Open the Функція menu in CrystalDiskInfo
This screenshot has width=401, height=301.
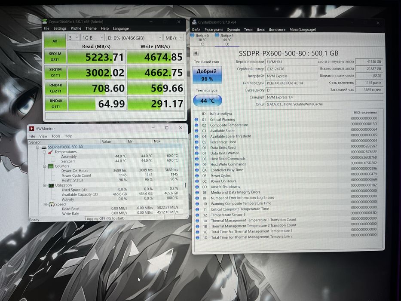tap(233, 30)
